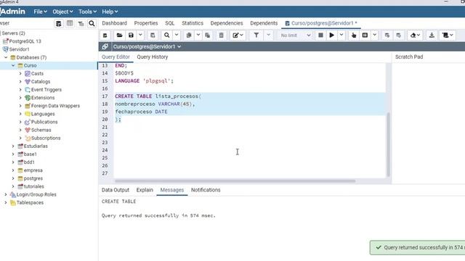Click the Edit pencil toolbar icon
Viewport: 465px width, 261px height.
[x=238, y=36]
